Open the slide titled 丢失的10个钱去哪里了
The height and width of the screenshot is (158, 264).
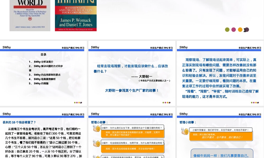(x=43, y=133)
